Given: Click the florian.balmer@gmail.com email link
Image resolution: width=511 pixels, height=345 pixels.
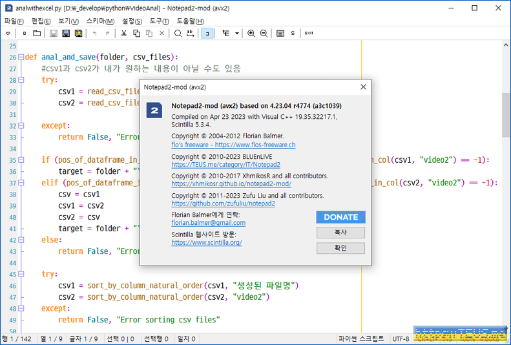Looking at the screenshot, I should click(x=209, y=223).
